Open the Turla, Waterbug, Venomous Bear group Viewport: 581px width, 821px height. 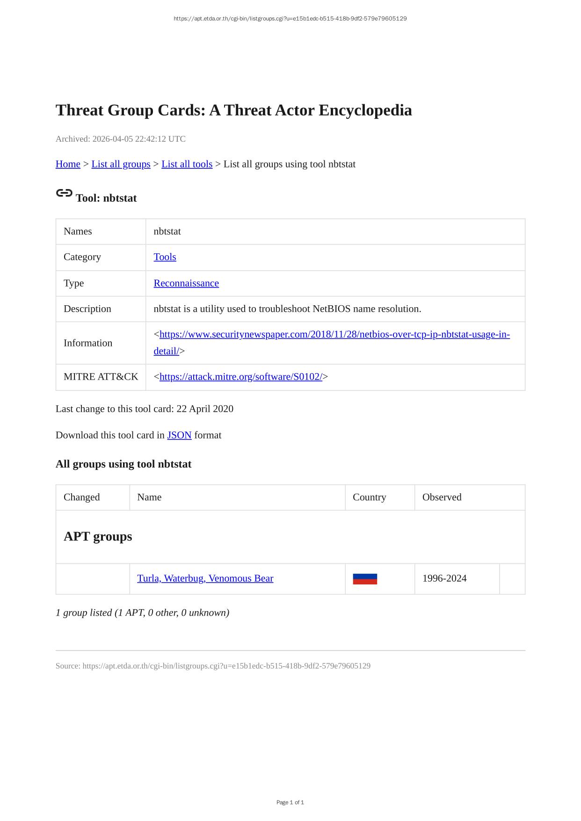pos(205,578)
